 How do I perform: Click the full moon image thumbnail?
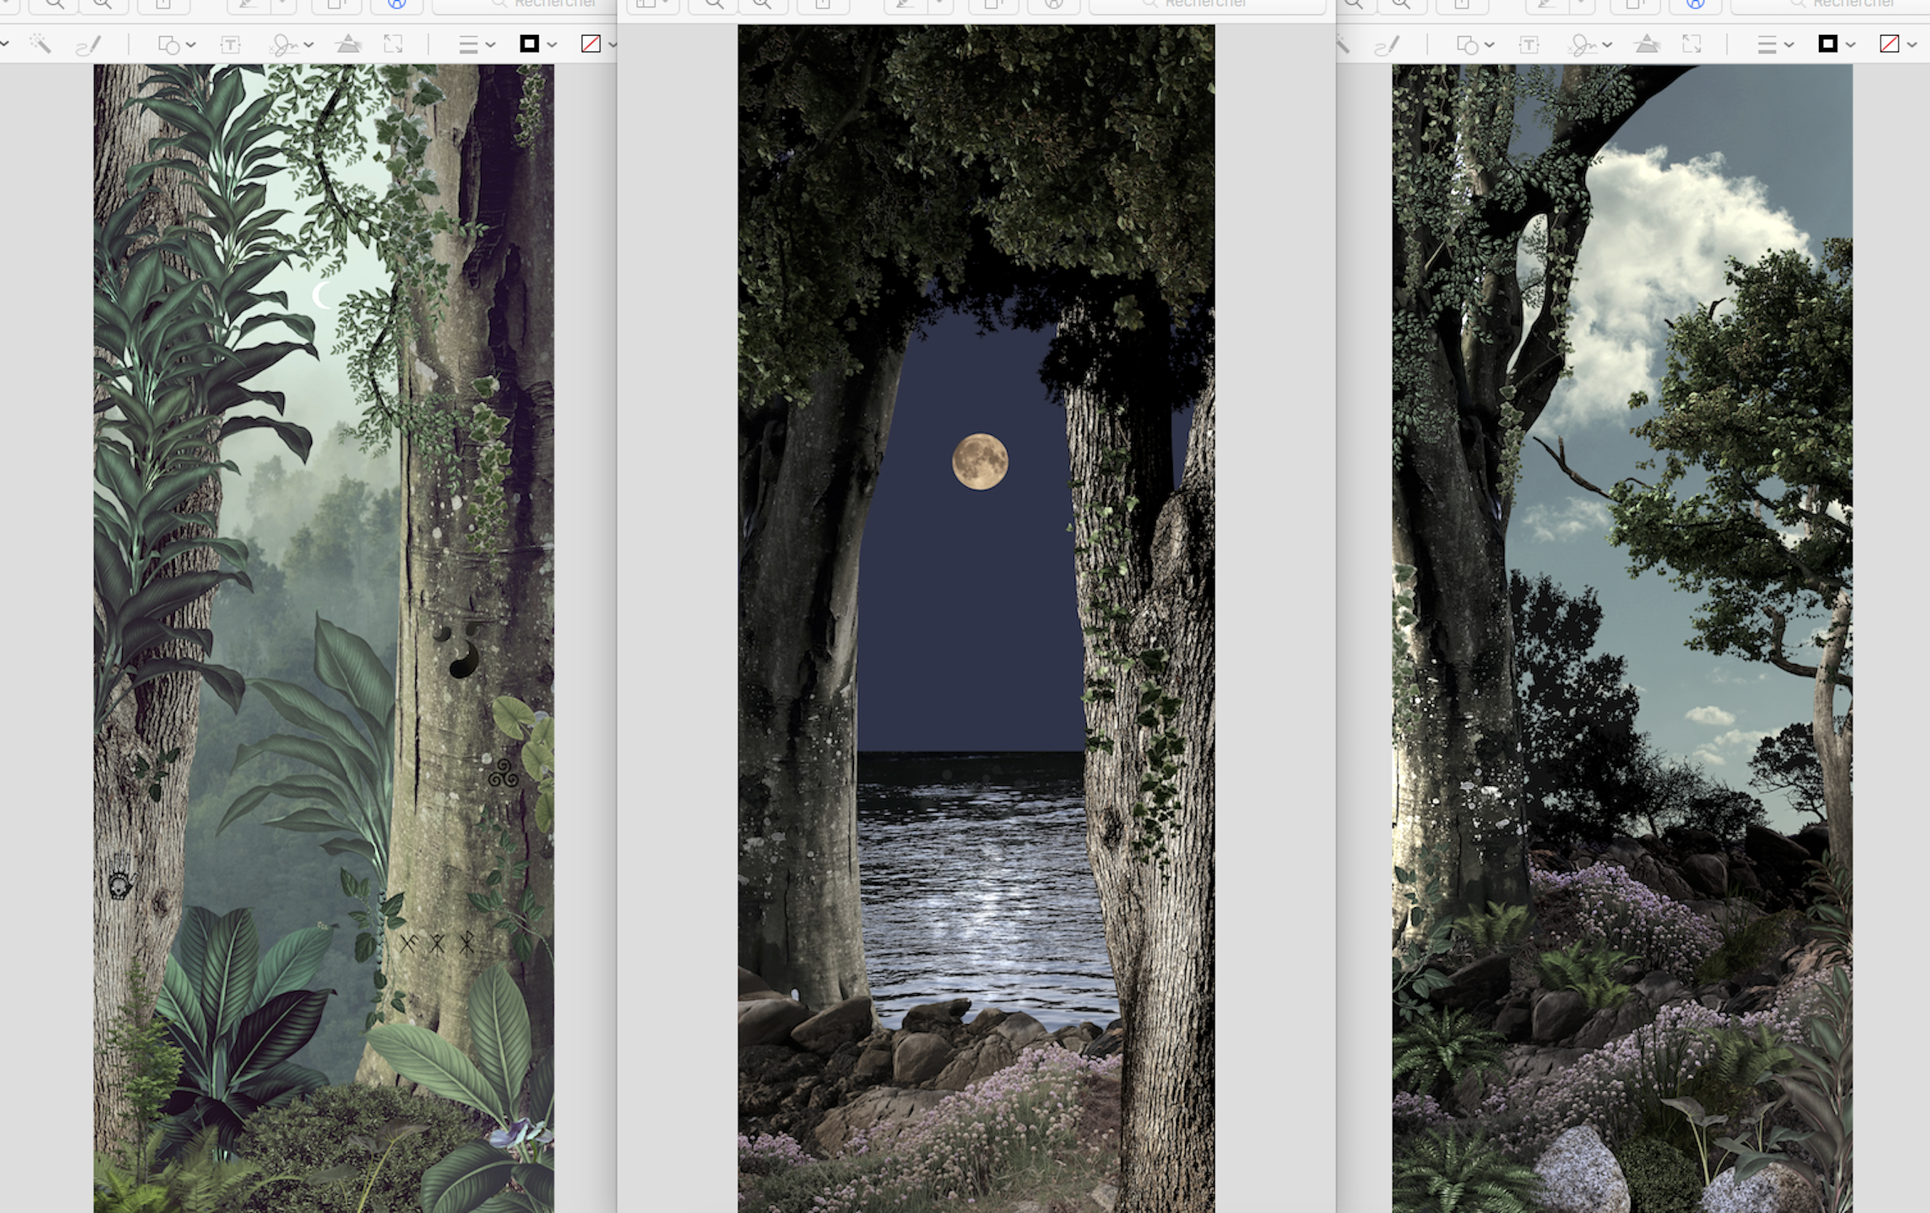tap(980, 461)
